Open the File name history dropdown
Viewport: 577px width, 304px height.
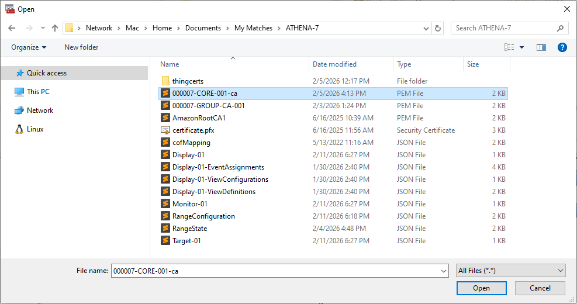point(444,271)
